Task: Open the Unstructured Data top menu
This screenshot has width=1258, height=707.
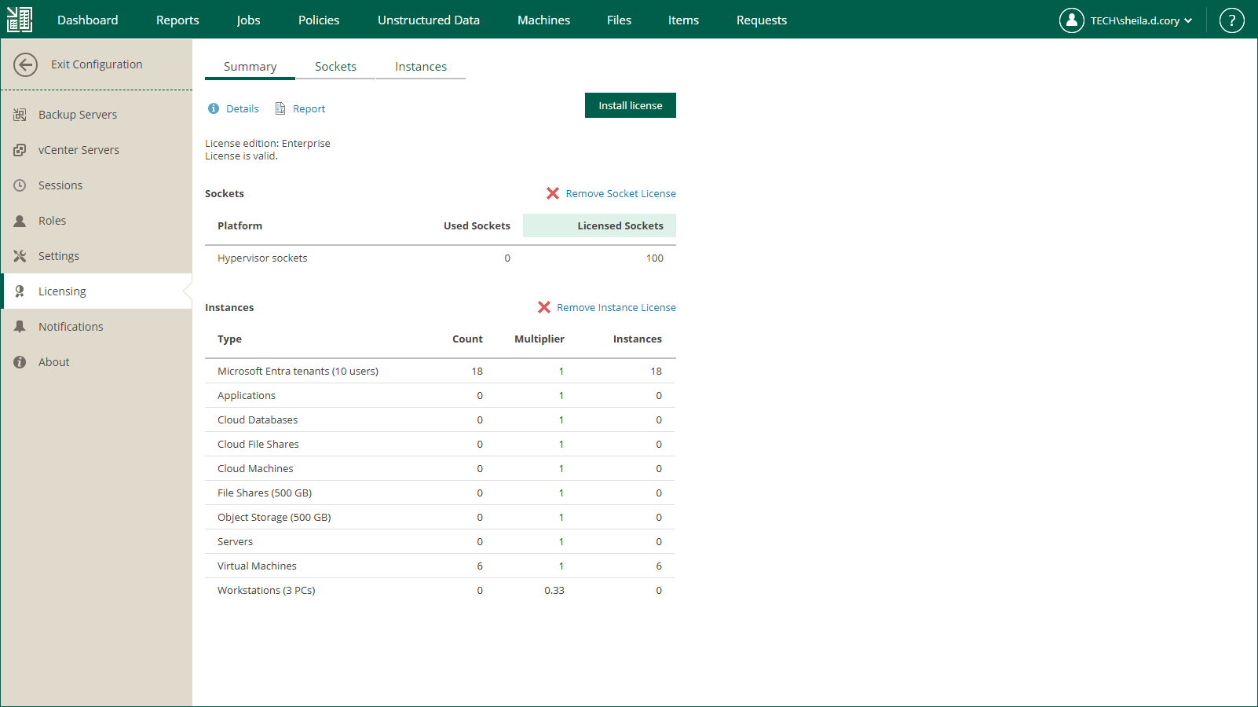Action: [x=428, y=20]
